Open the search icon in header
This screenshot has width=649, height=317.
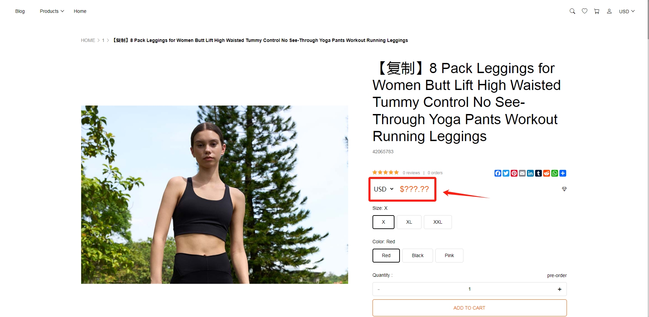pos(572,11)
